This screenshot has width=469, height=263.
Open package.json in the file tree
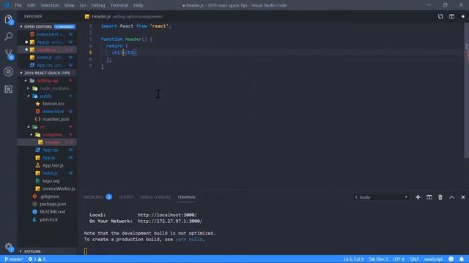(x=53, y=204)
